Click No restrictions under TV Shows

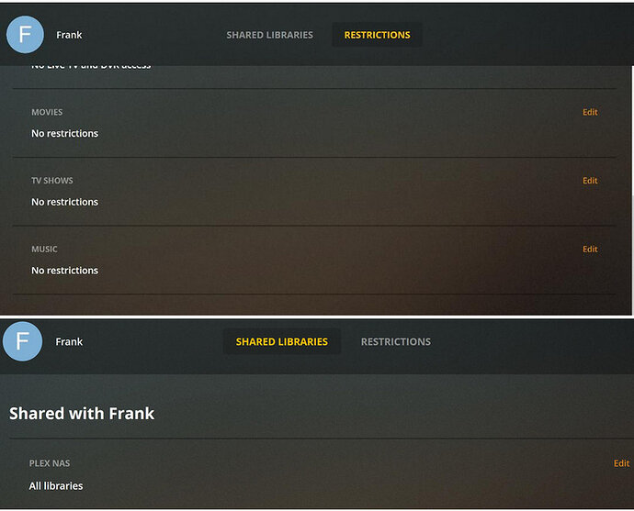click(x=64, y=202)
